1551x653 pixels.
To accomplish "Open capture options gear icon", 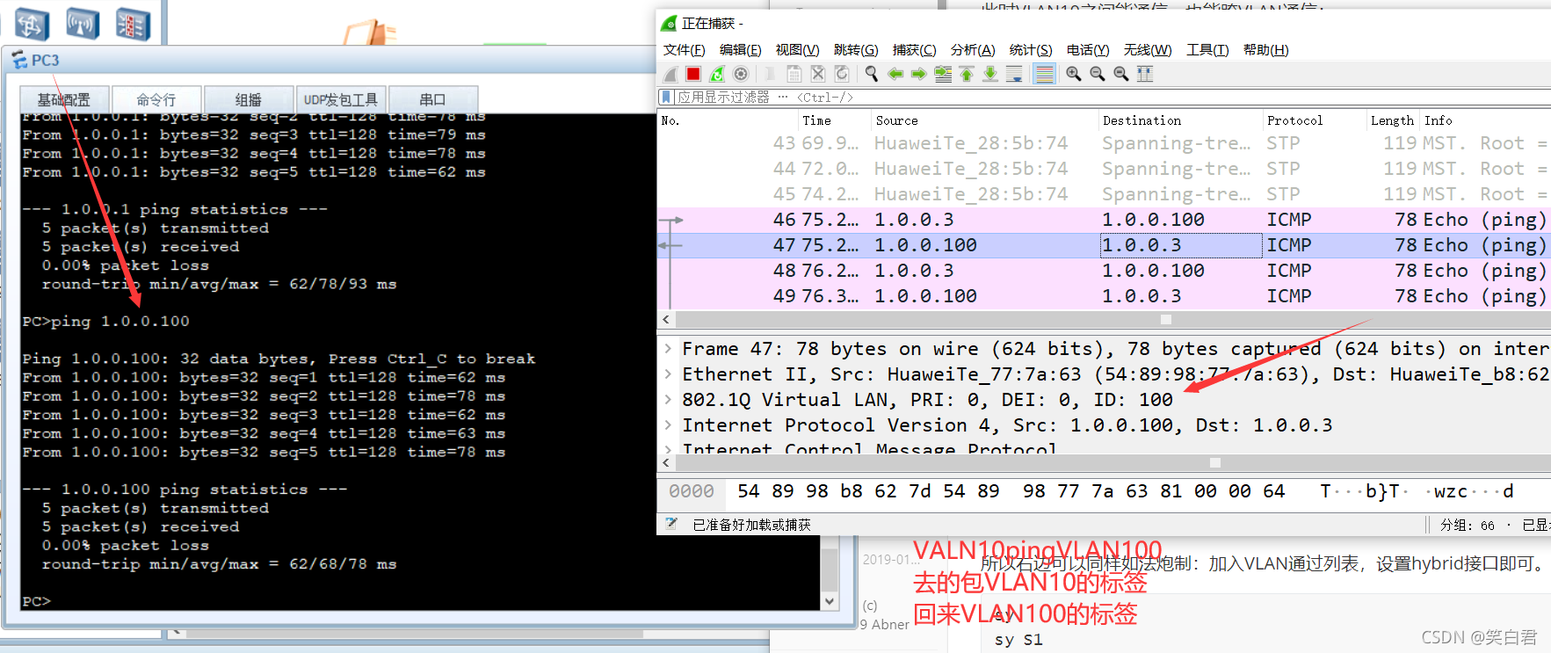I will (741, 74).
